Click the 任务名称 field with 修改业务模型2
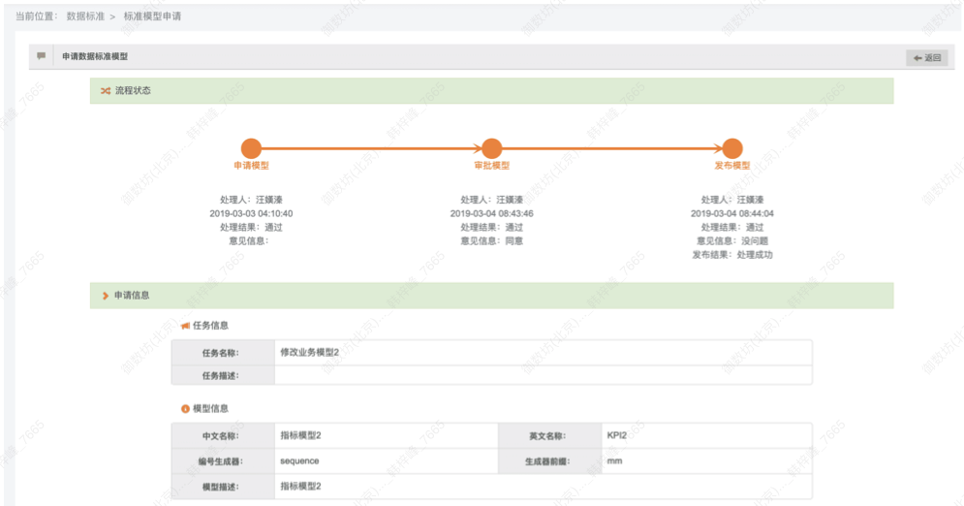This screenshot has width=964, height=506. click(x=543, y=353)
